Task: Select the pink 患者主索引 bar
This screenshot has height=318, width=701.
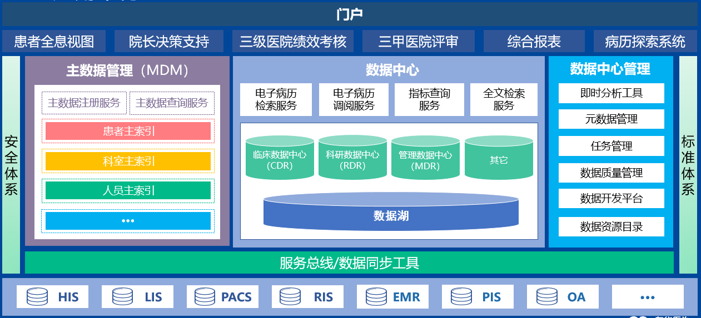Action: (x=128, y=131)
